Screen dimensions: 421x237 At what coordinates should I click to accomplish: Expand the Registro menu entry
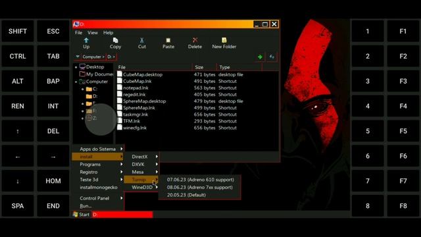(x=98, y=172)
